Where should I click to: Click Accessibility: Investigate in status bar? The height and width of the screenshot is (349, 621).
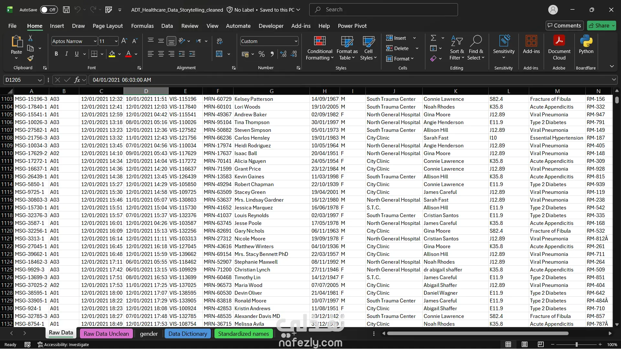(x=63, y=344)
